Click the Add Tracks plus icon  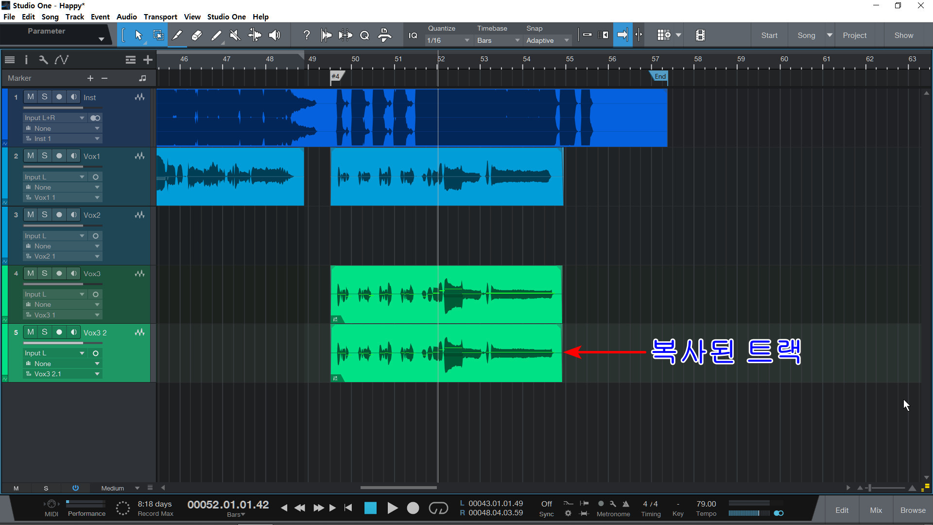click(x=148, y=60)
